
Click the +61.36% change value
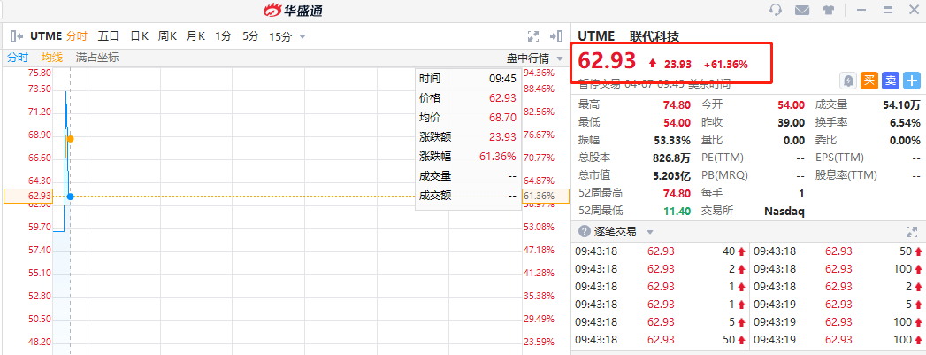726,64
